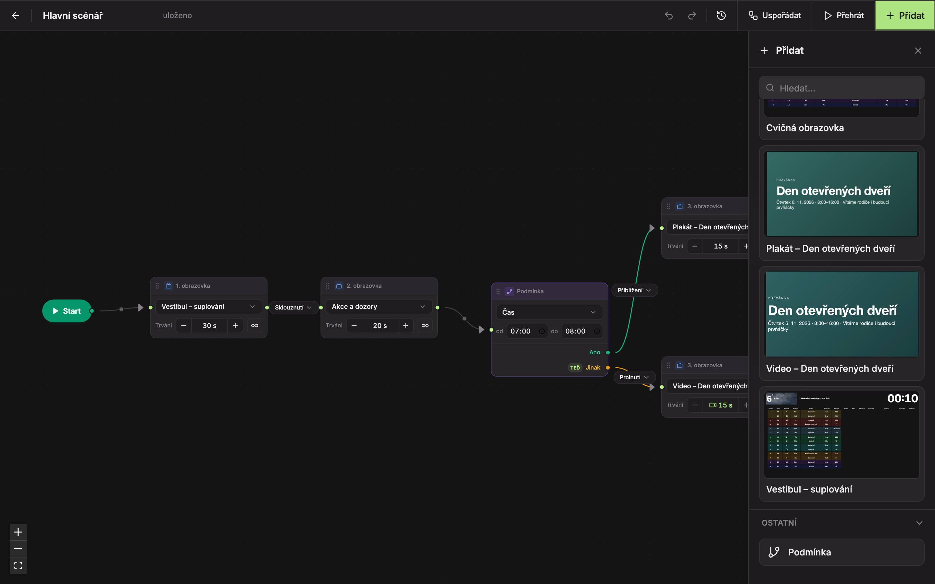Zoom in on the canvas
This screenshot has height=584, width=935.
point(18,532)
